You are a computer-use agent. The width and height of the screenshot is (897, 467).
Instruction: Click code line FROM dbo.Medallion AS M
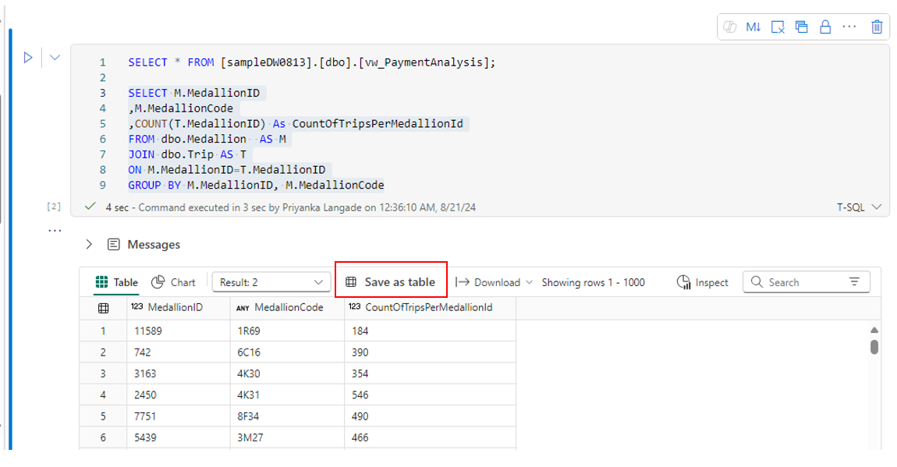pyautogui.click(x=207, y=139)
